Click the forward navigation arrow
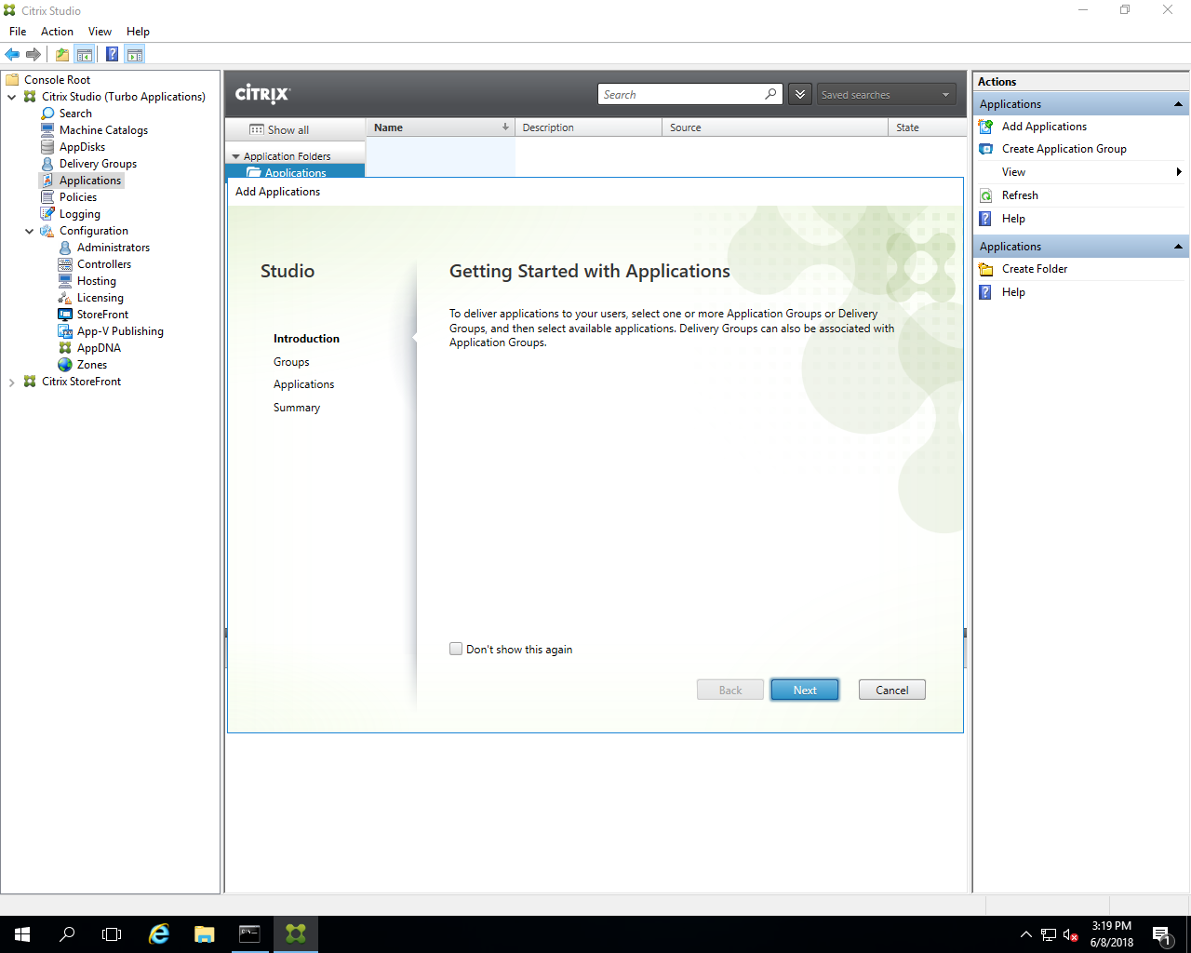 click(34, 53)
